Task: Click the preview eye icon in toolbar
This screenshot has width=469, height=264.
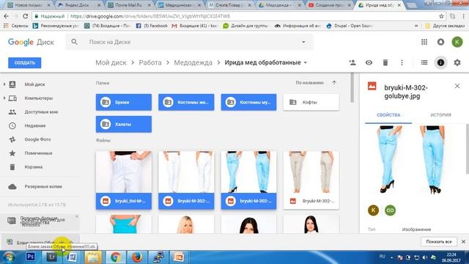Action: [369, 62]
